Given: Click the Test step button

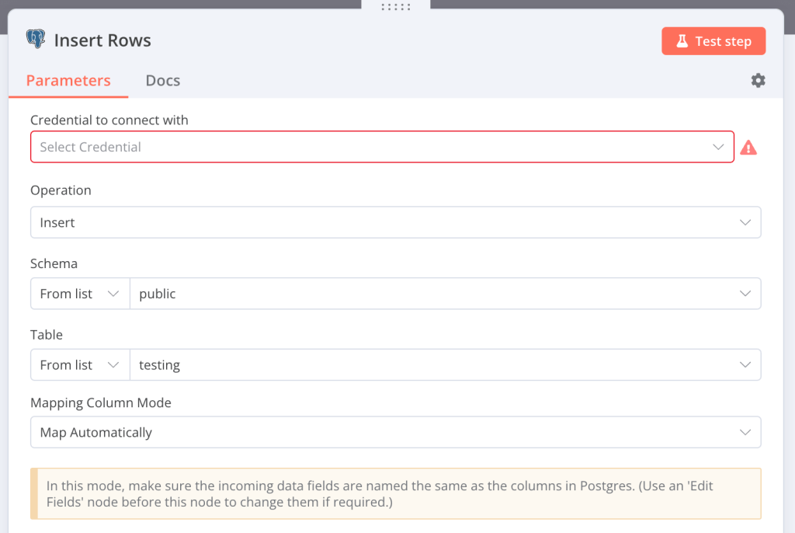Looking at the screenshot, I should (x=713, y=40).
